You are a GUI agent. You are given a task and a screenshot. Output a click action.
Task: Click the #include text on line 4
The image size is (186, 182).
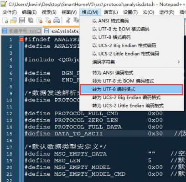[x=39, y=60]
